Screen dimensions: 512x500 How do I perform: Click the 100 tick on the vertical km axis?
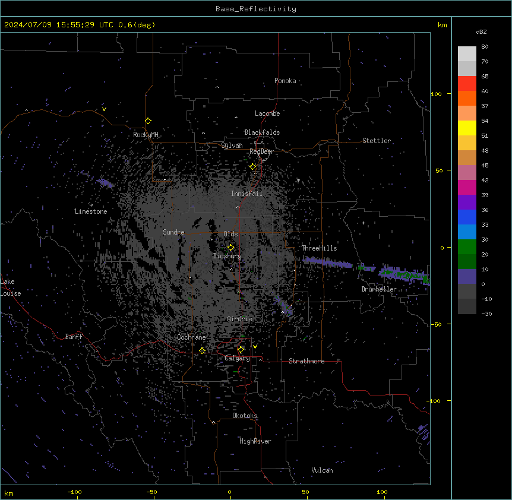tap(436, 94)
